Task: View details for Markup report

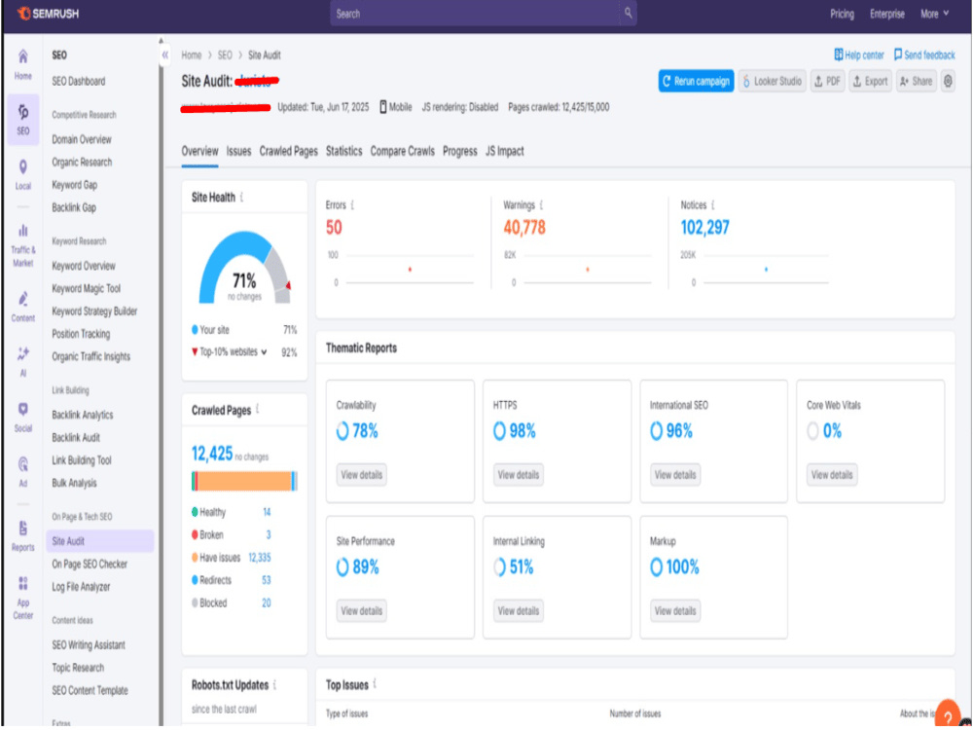Action: pyautogui.click(x=675, y=611)
